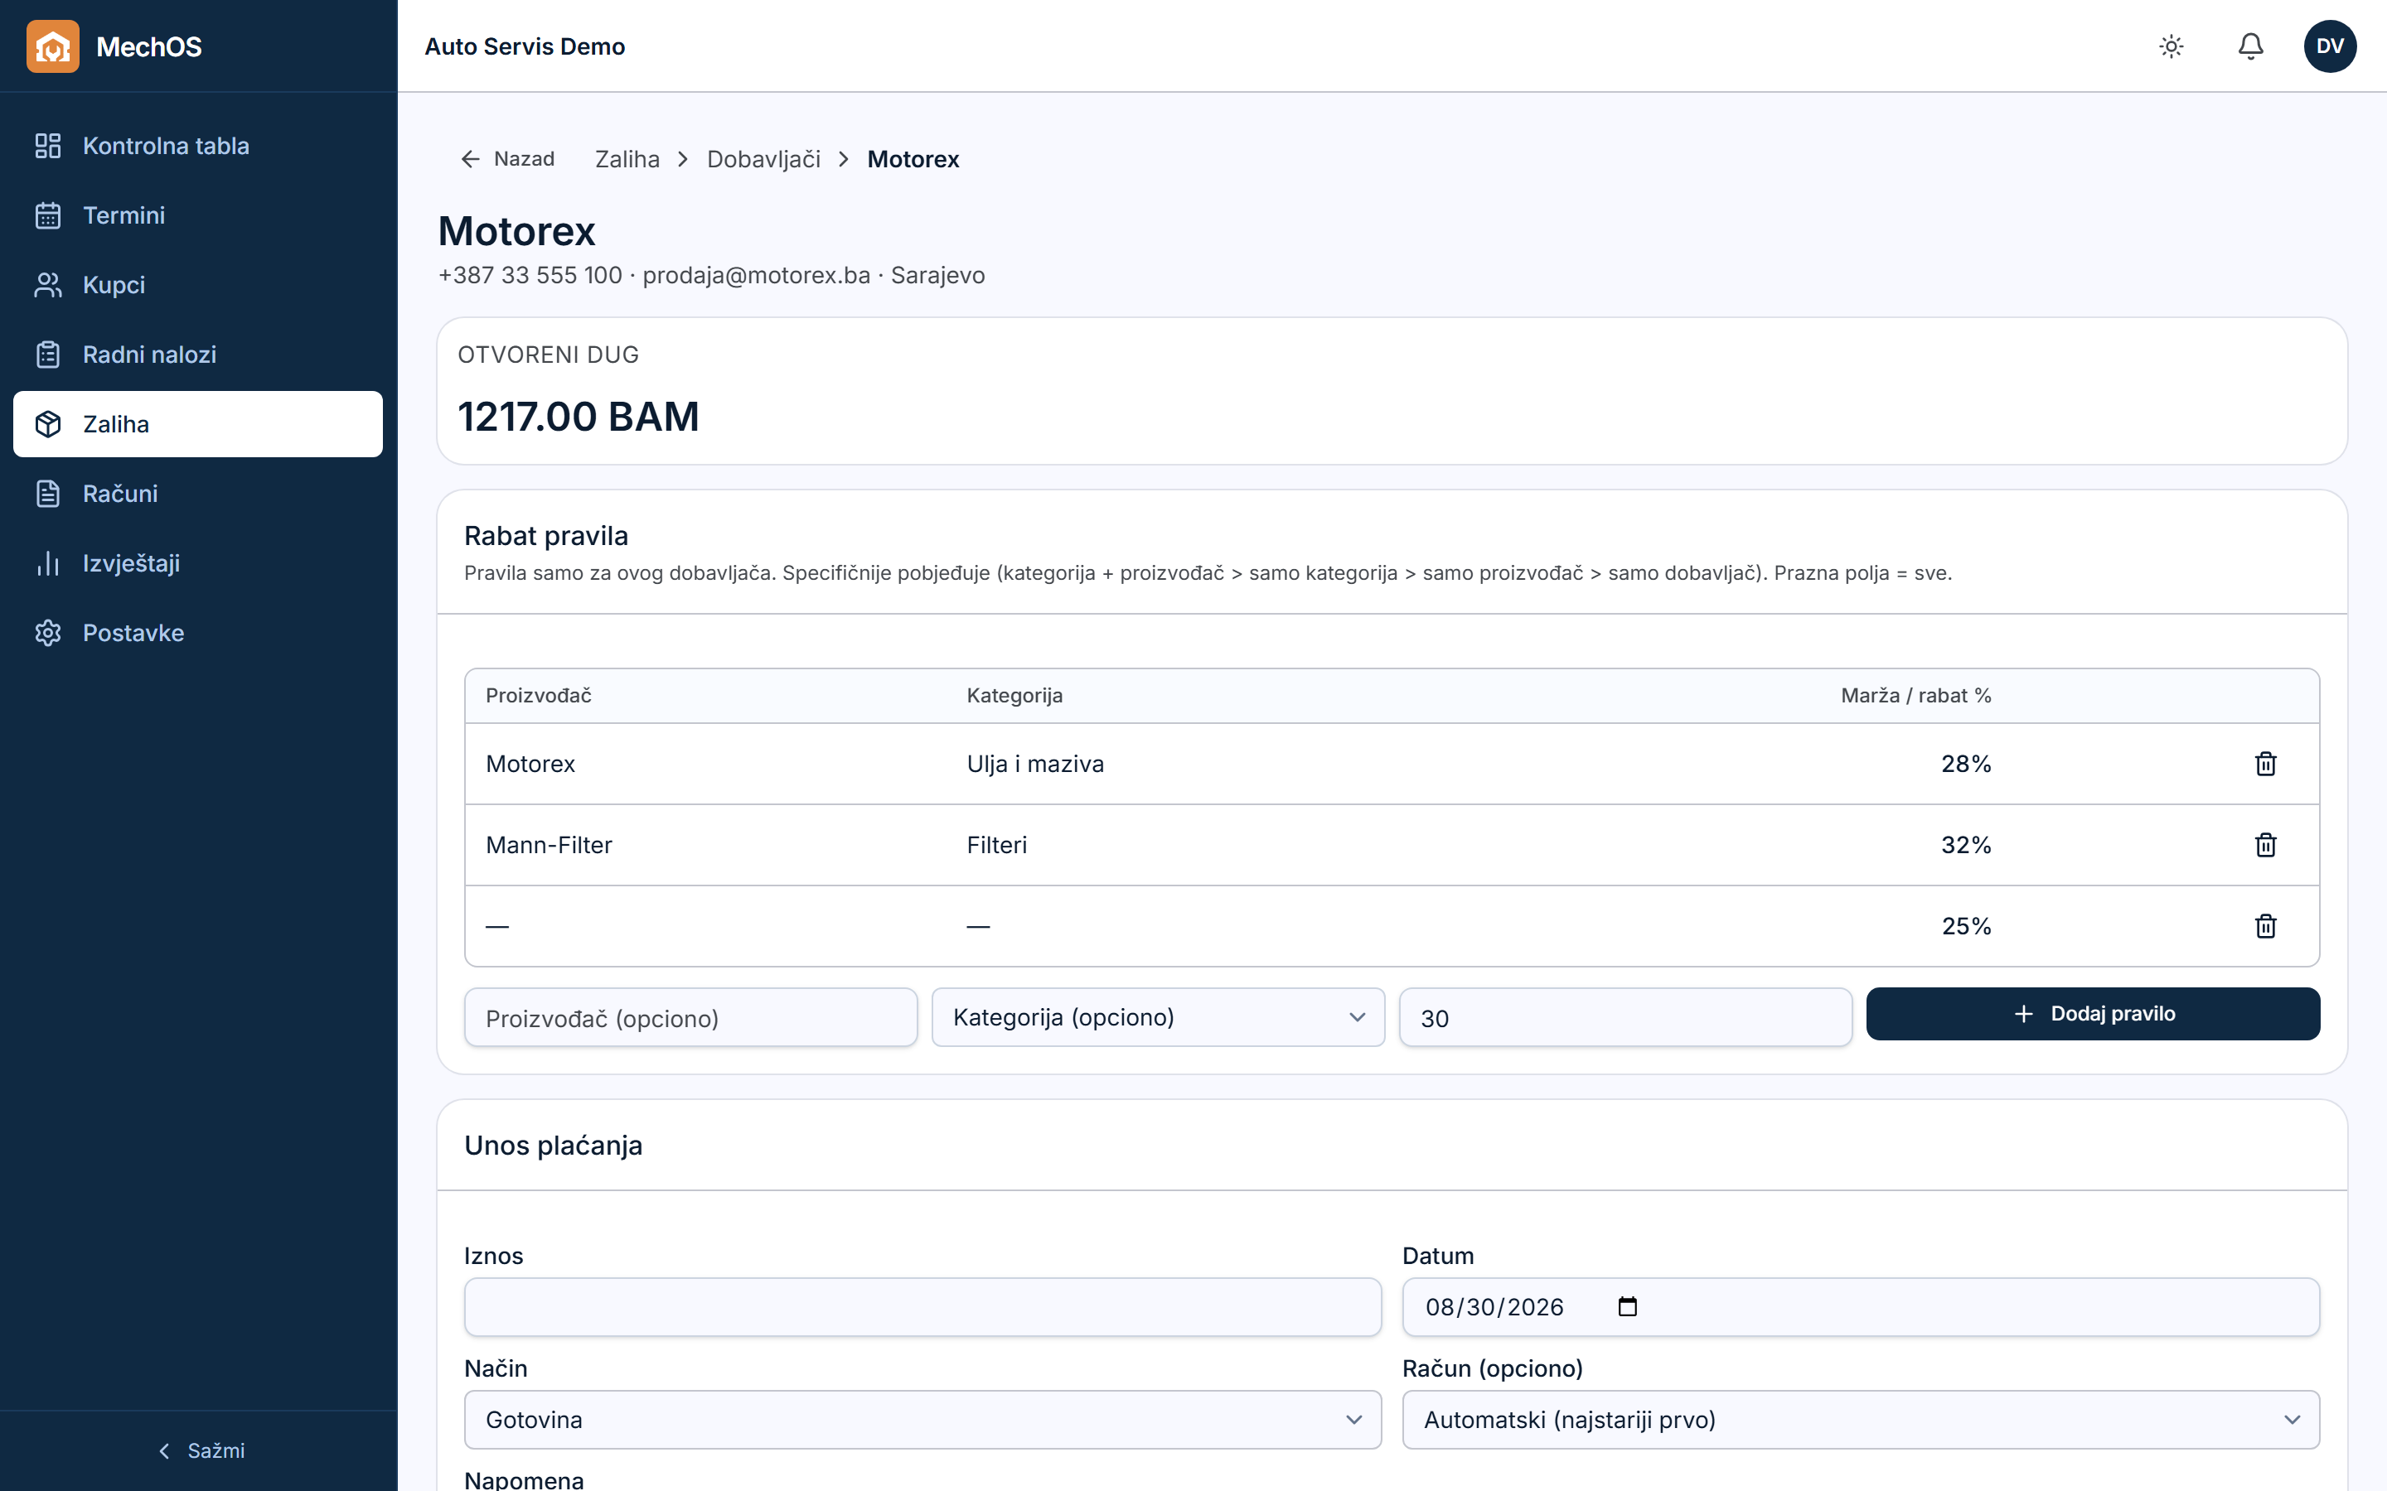The width and height of the screenshot is (2387, 1491).
Task: Open Kontrolna tabla in sidebar
Action: 197,146
